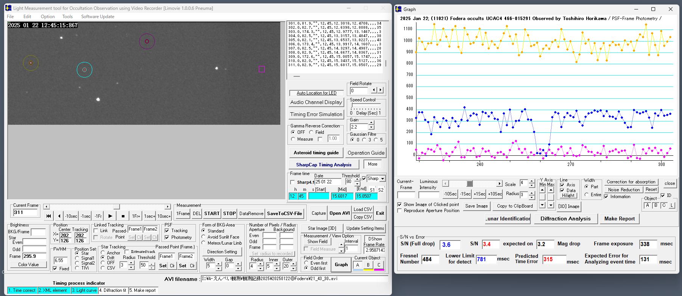Open the Sharp dropdown in Frame time
Image resolution: width=682 pixels, height=296 pixels.
click(x=382, y=179)
